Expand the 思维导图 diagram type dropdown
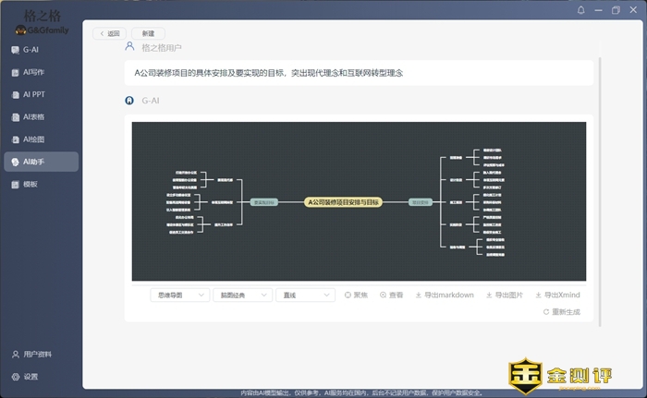 coord(178,295)
